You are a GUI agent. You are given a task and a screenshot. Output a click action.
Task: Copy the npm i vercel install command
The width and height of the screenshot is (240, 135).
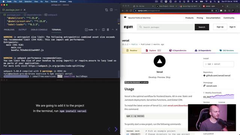coord(218,64)
